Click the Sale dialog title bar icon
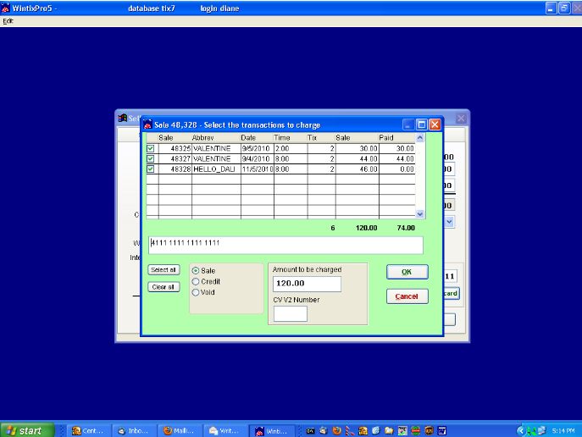This screenshot has height=437, width=582. pos(147,124)
